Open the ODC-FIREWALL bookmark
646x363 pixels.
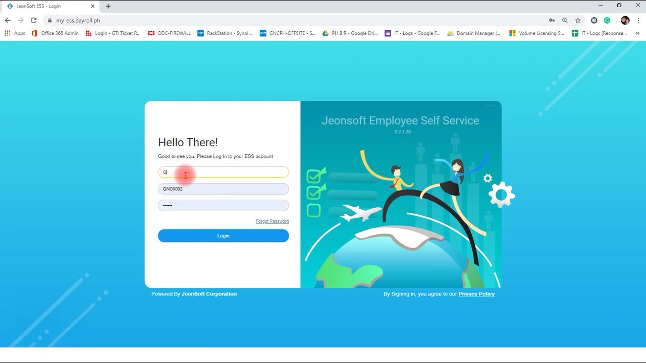tap(169, 33)
